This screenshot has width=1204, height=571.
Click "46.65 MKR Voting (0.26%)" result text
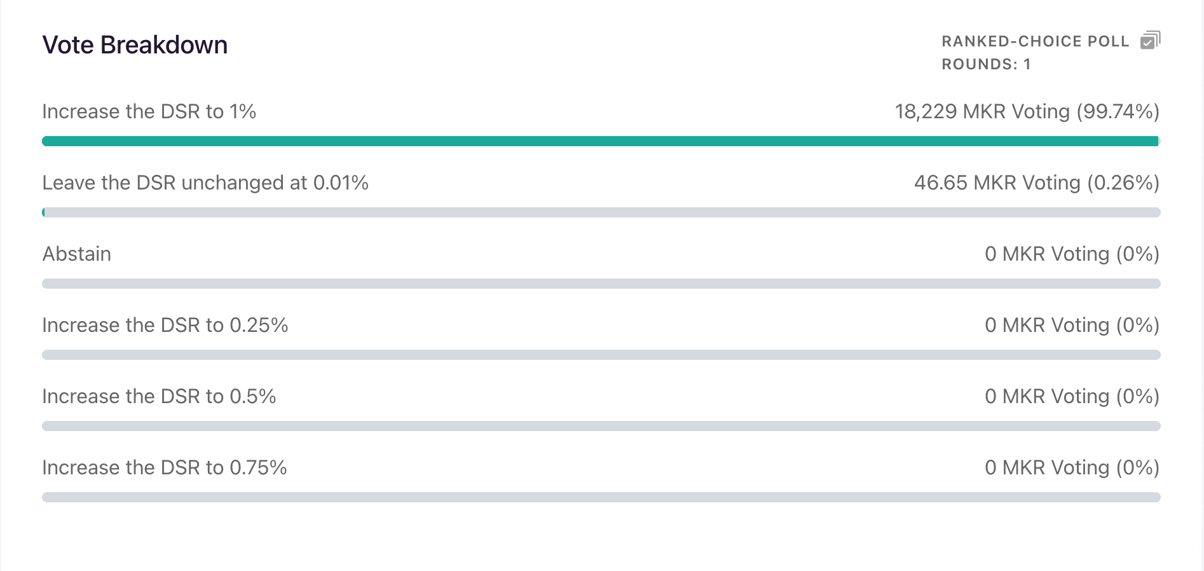click(x=1037, y=182)
